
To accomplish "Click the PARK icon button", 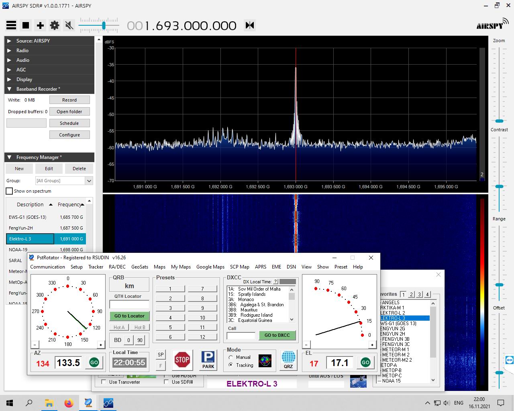I will tap(208, 360).
